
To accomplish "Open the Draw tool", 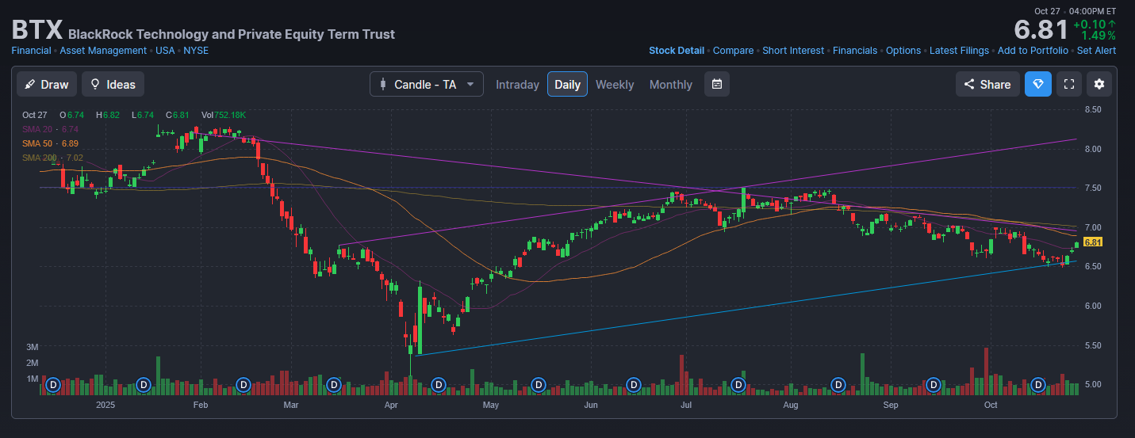I will [46, 84].
